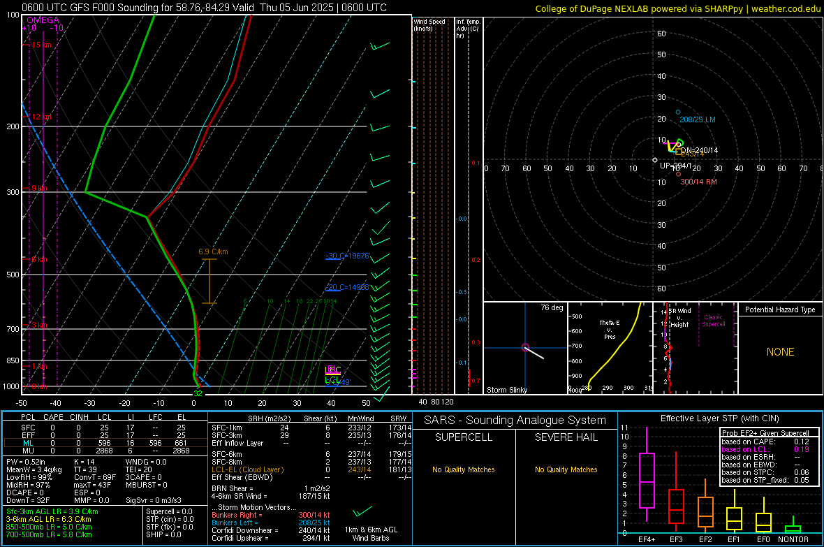Click the 300/14 RM hodograph label
The height and width of the screenshot is (547, 824).
point(698,182)
